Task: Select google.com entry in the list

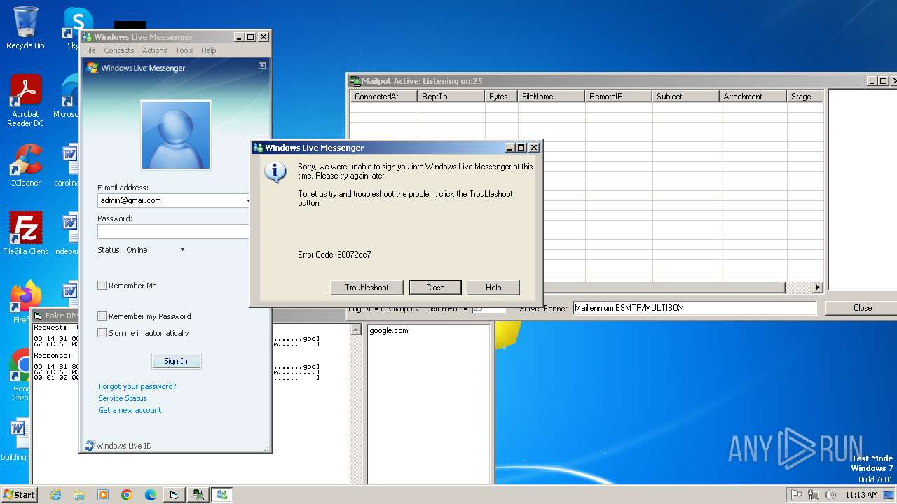Action: 389,330
